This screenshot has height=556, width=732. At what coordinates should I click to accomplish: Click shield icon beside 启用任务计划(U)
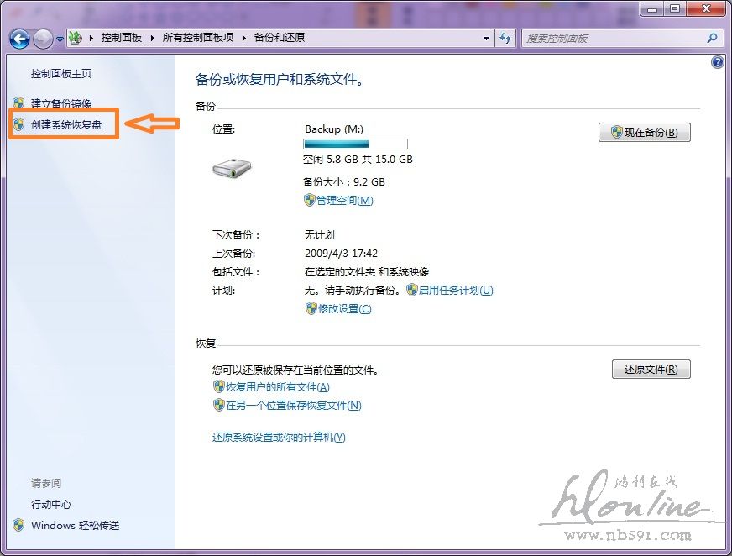coord(411,290)
